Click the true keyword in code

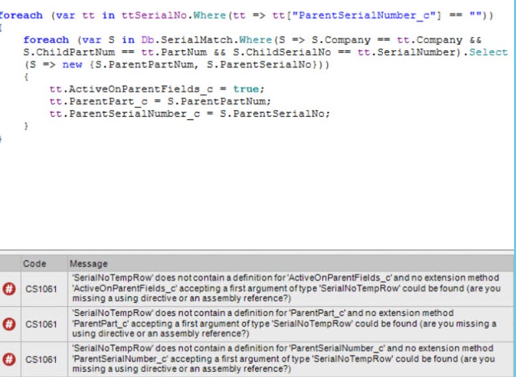246,89
